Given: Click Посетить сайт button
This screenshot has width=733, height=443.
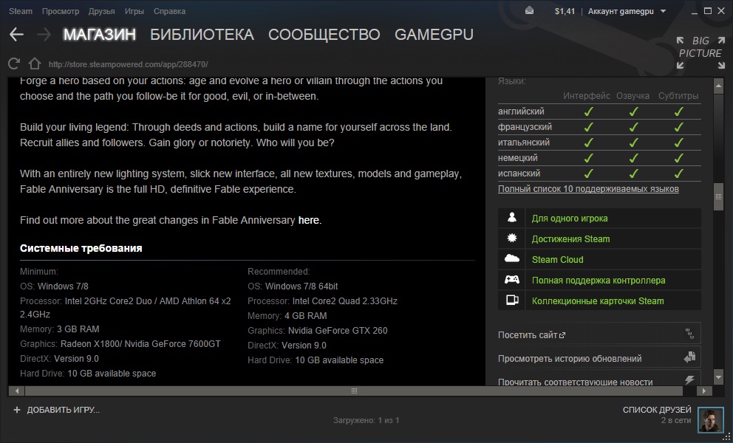Looking at the screenshot, I should 599,334.
